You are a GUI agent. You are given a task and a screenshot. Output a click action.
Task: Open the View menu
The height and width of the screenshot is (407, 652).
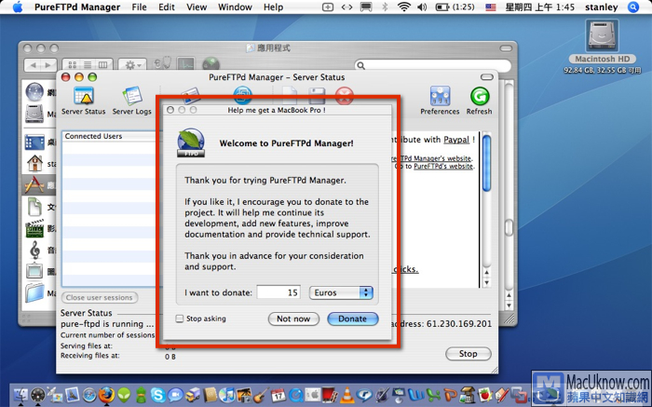[197, 7]
